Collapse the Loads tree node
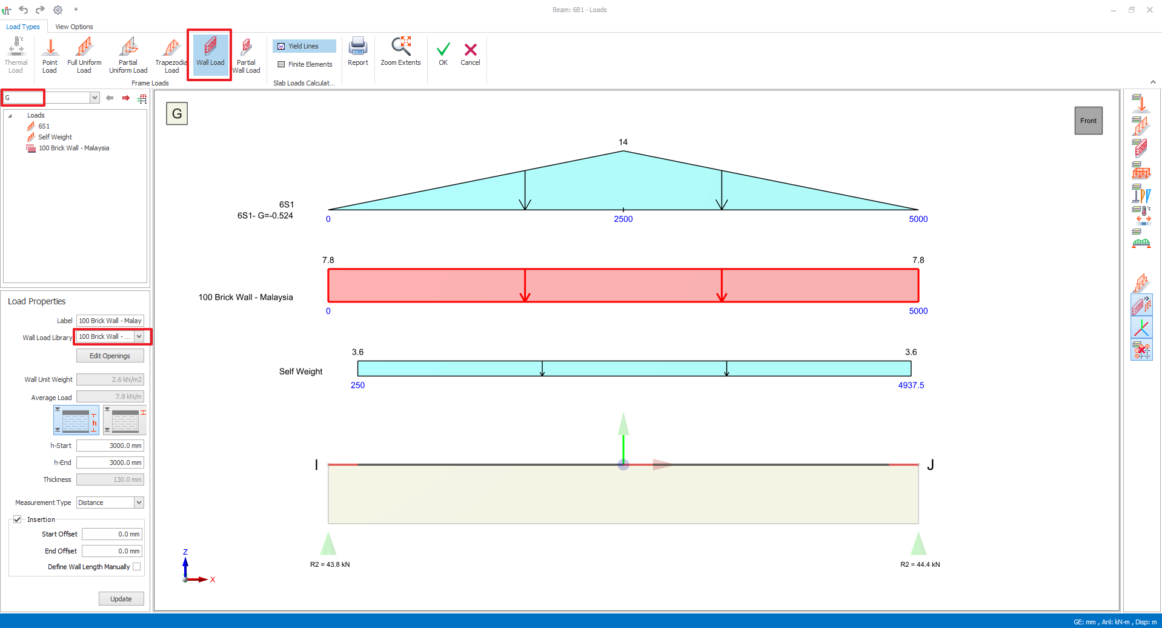This screenshot has width=1162, height=628. 10,116
